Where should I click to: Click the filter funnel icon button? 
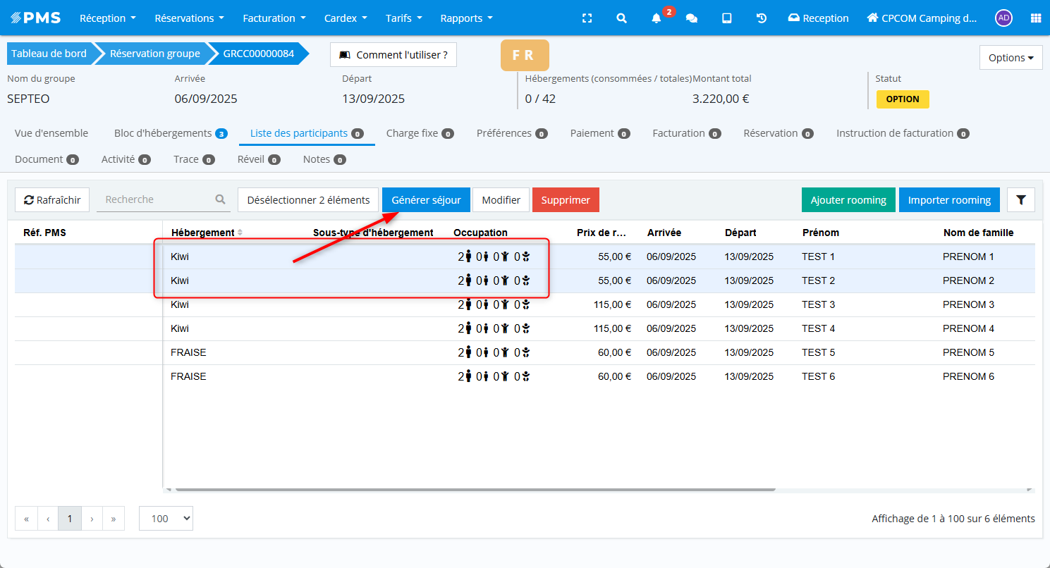point(1020,200)
